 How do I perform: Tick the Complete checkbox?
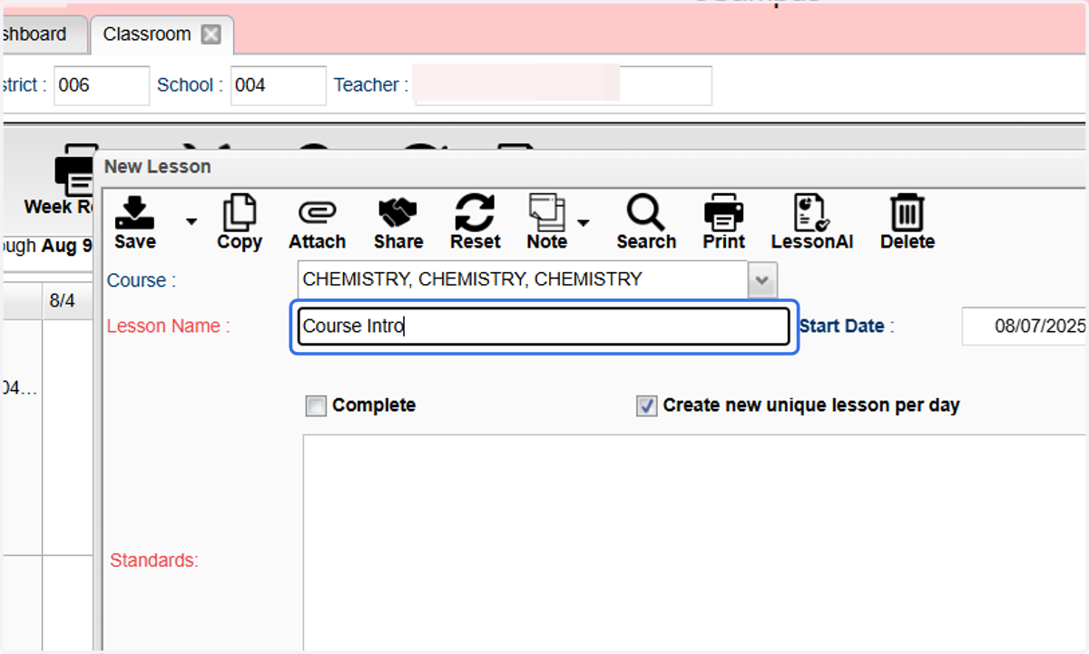coord(316,406)
